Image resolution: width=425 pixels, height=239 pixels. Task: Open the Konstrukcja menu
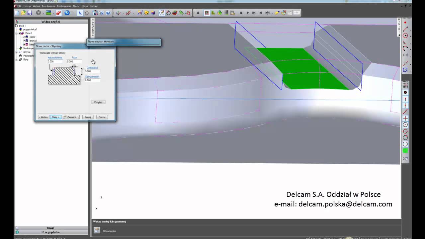[48, 6]
